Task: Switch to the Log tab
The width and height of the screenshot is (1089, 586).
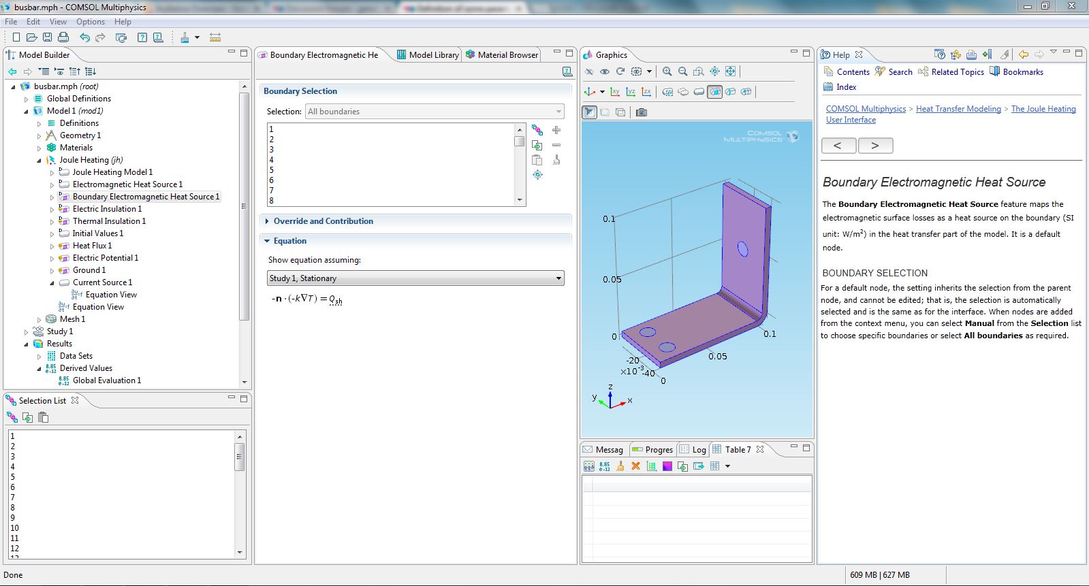Action: [x=693, y=450]
